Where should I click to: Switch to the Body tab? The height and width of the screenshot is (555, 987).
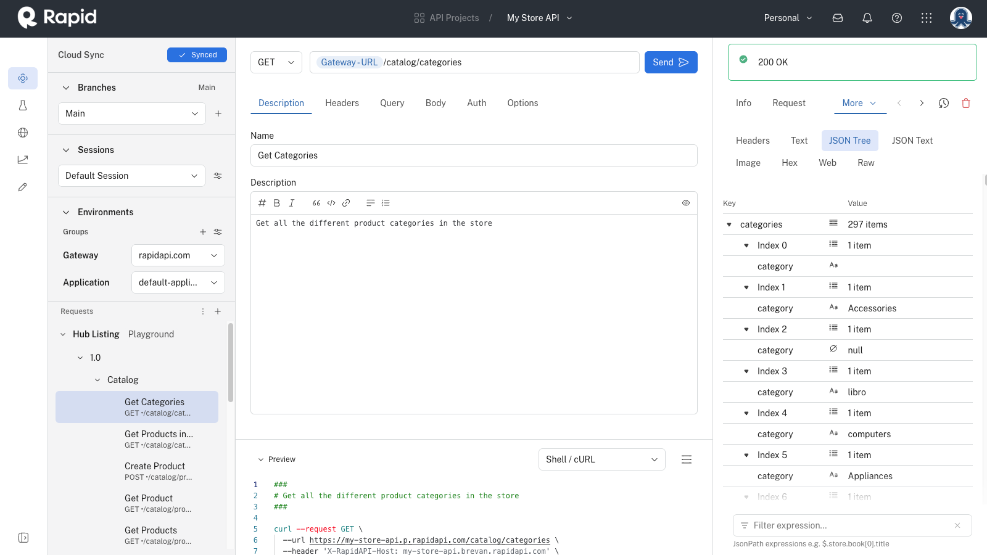tap(436, 103)
